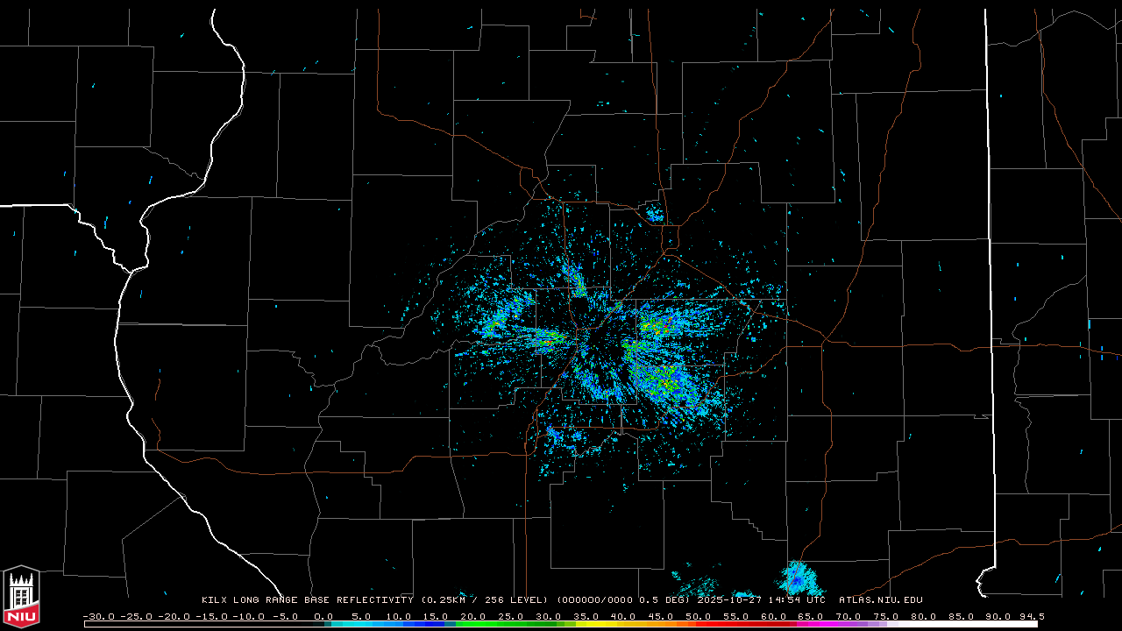This screenshot has width=1122, height=631.
Task: Click the 35.0 label on the color scale
Action: (586, 616)
